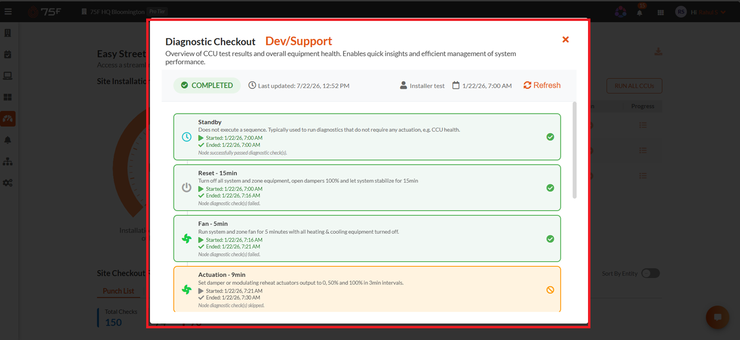Select the highlighted gauge sidebar icon
This screenshot has height=340, width=740.
coord(8,119)
